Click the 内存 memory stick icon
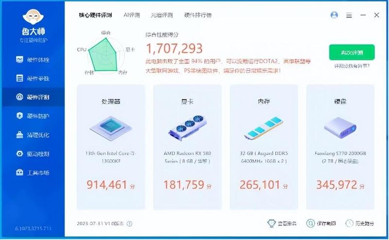 click(x=264, y=128)
